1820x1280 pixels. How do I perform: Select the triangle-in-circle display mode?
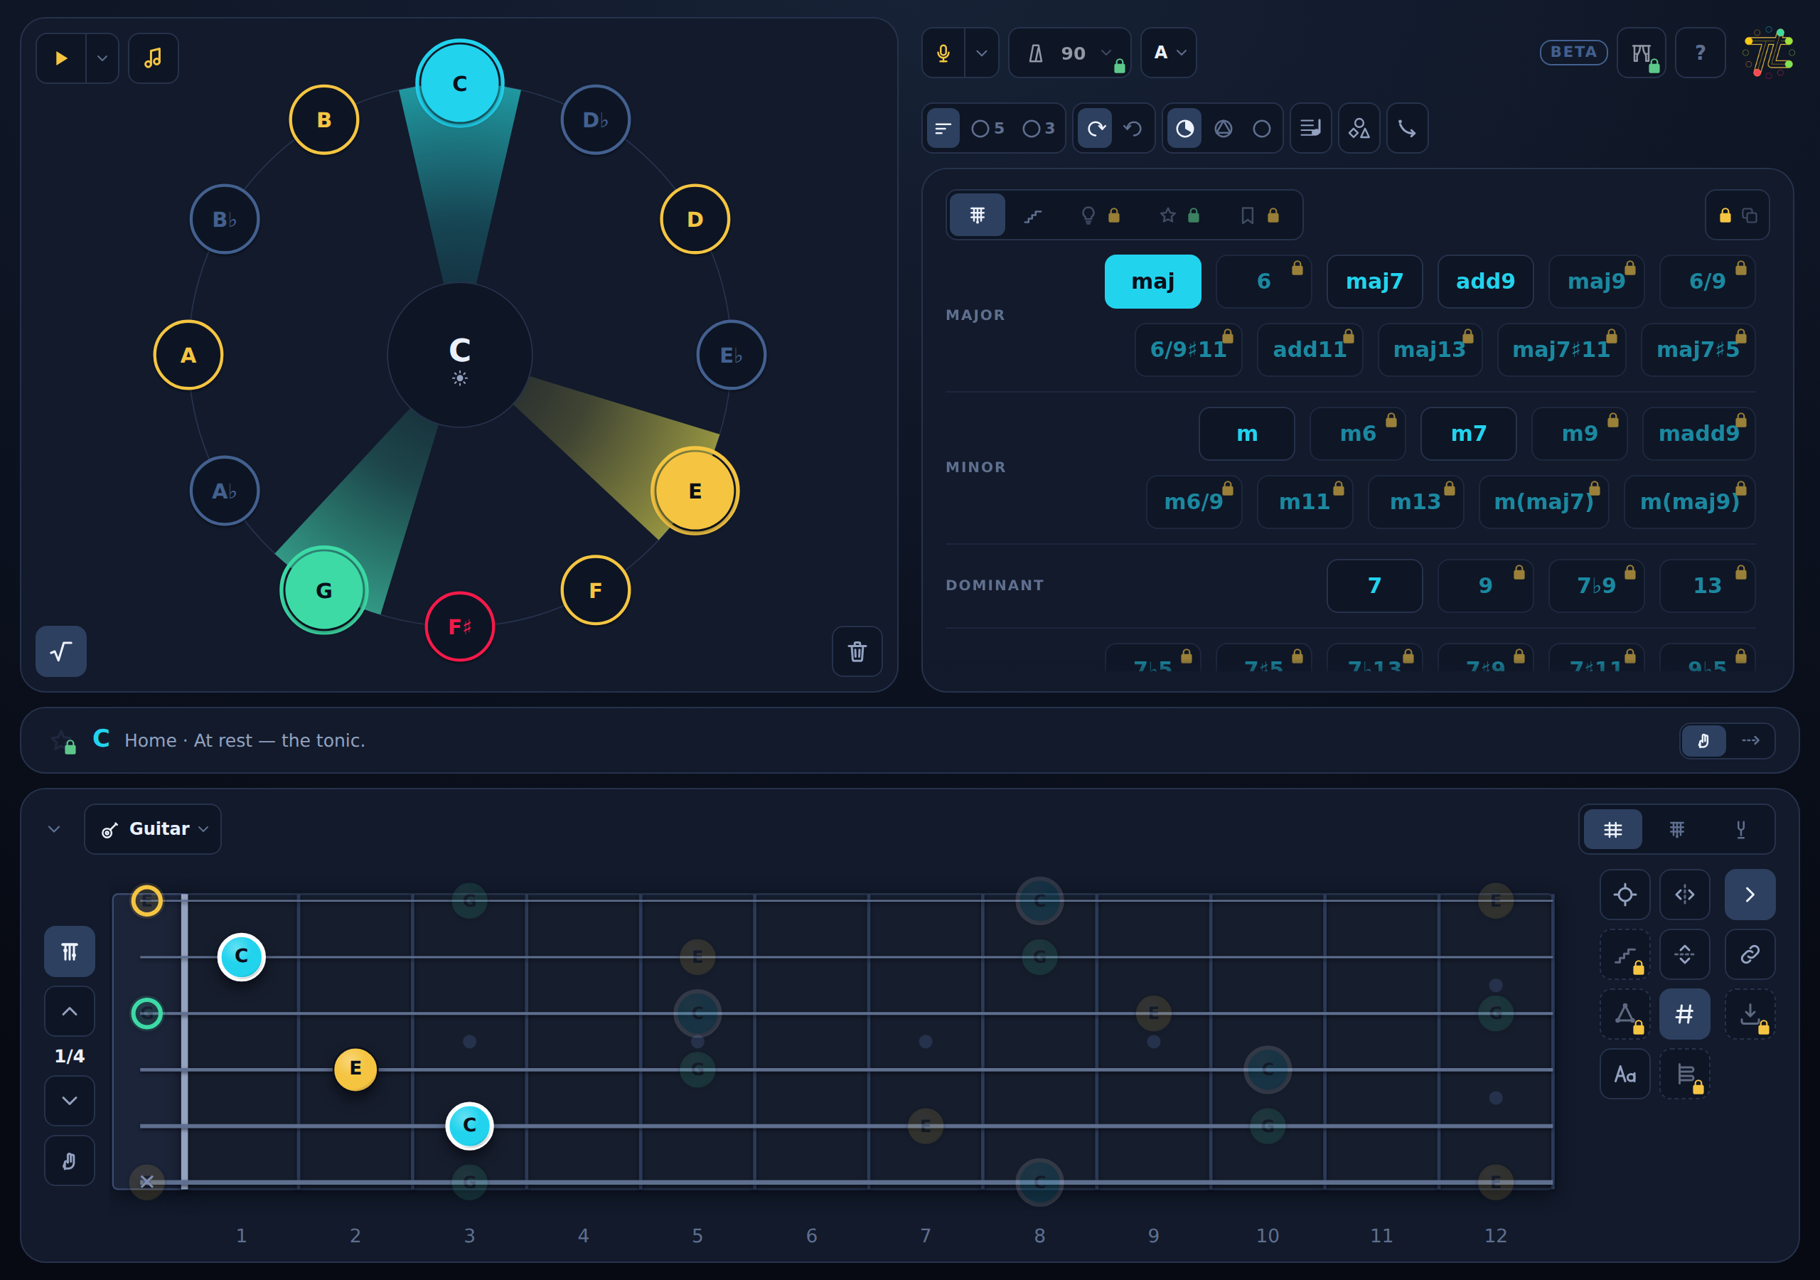pos(1223,129)
